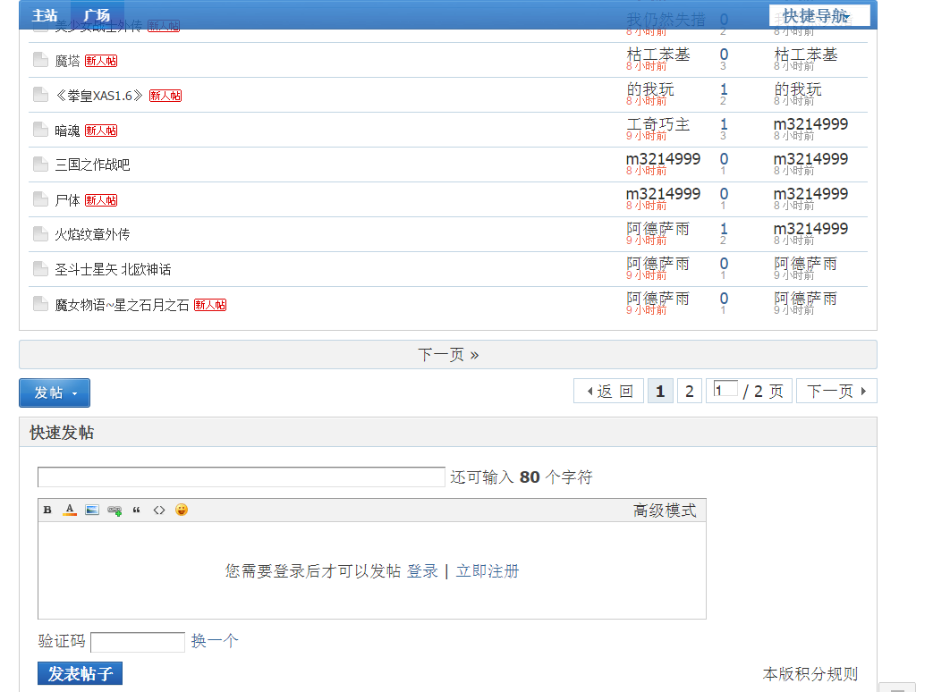Open the thread 魔女物语~星之石月之石
933x692 pixels.
click(122, 305)
